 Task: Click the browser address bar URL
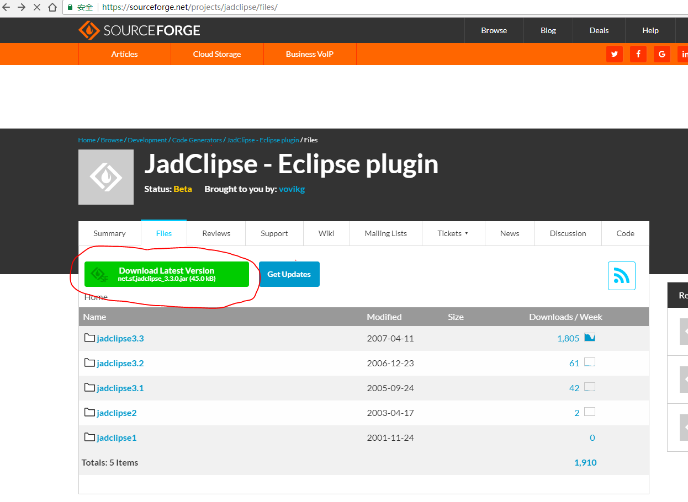tap(190, 8)
